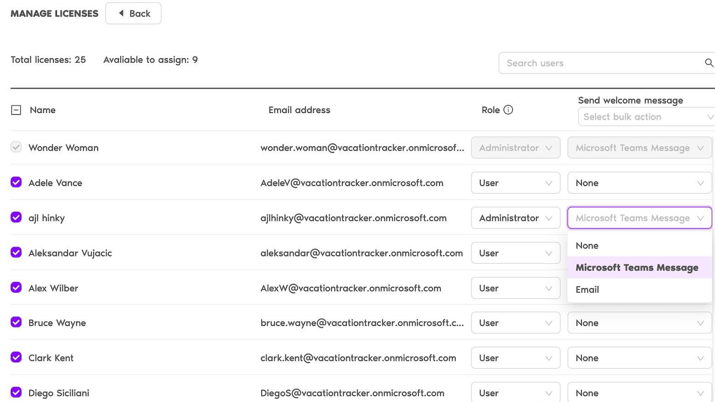Click aleksandar@vacationtracker.onmicrosoft.com email

click(x=362, y=253)
